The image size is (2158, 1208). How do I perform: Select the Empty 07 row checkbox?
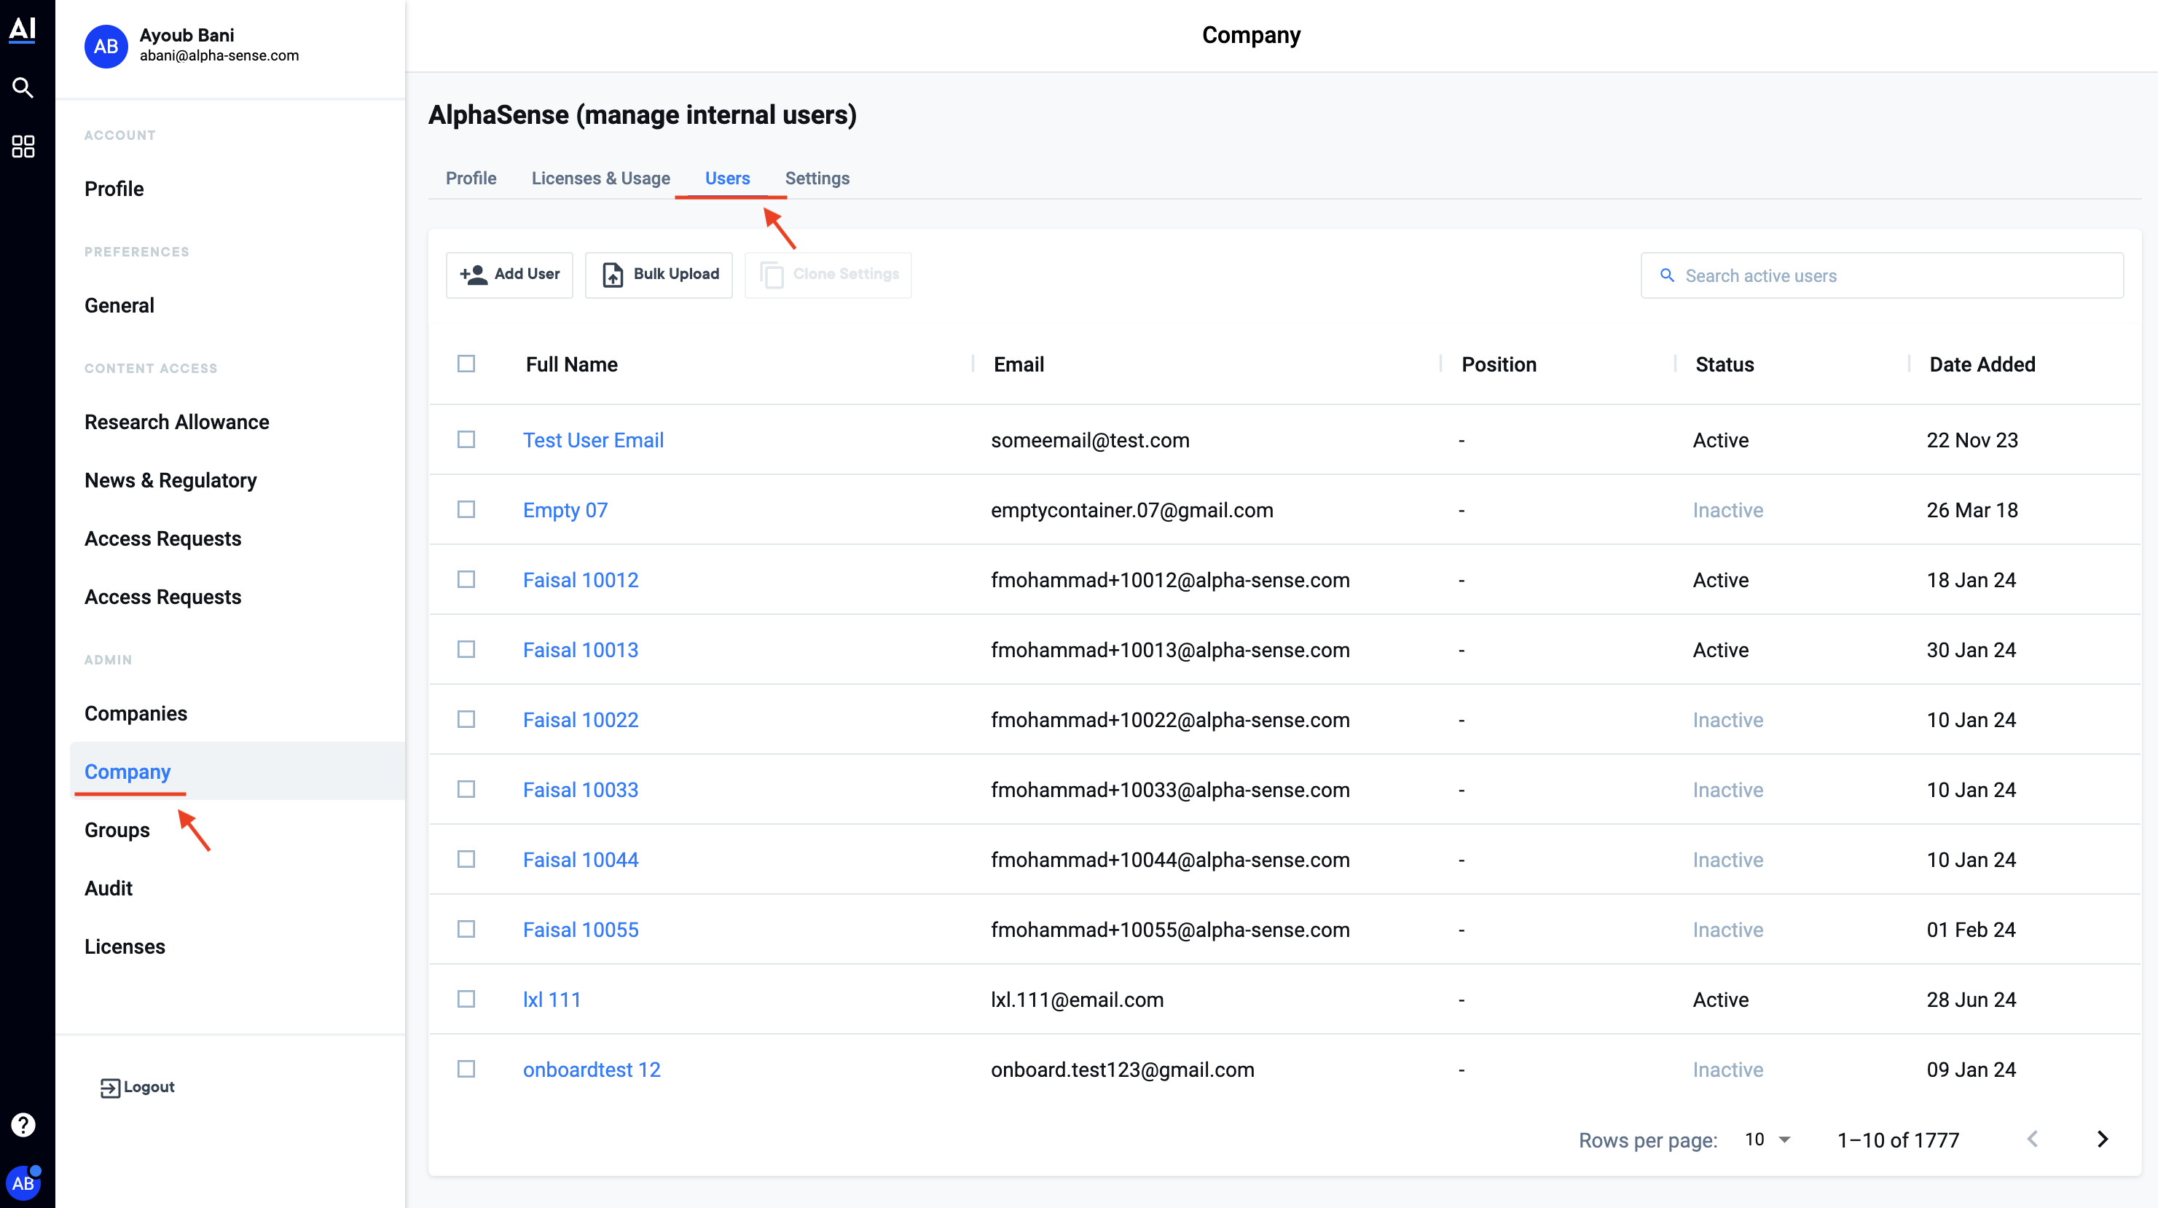click(x=466, y=509)
